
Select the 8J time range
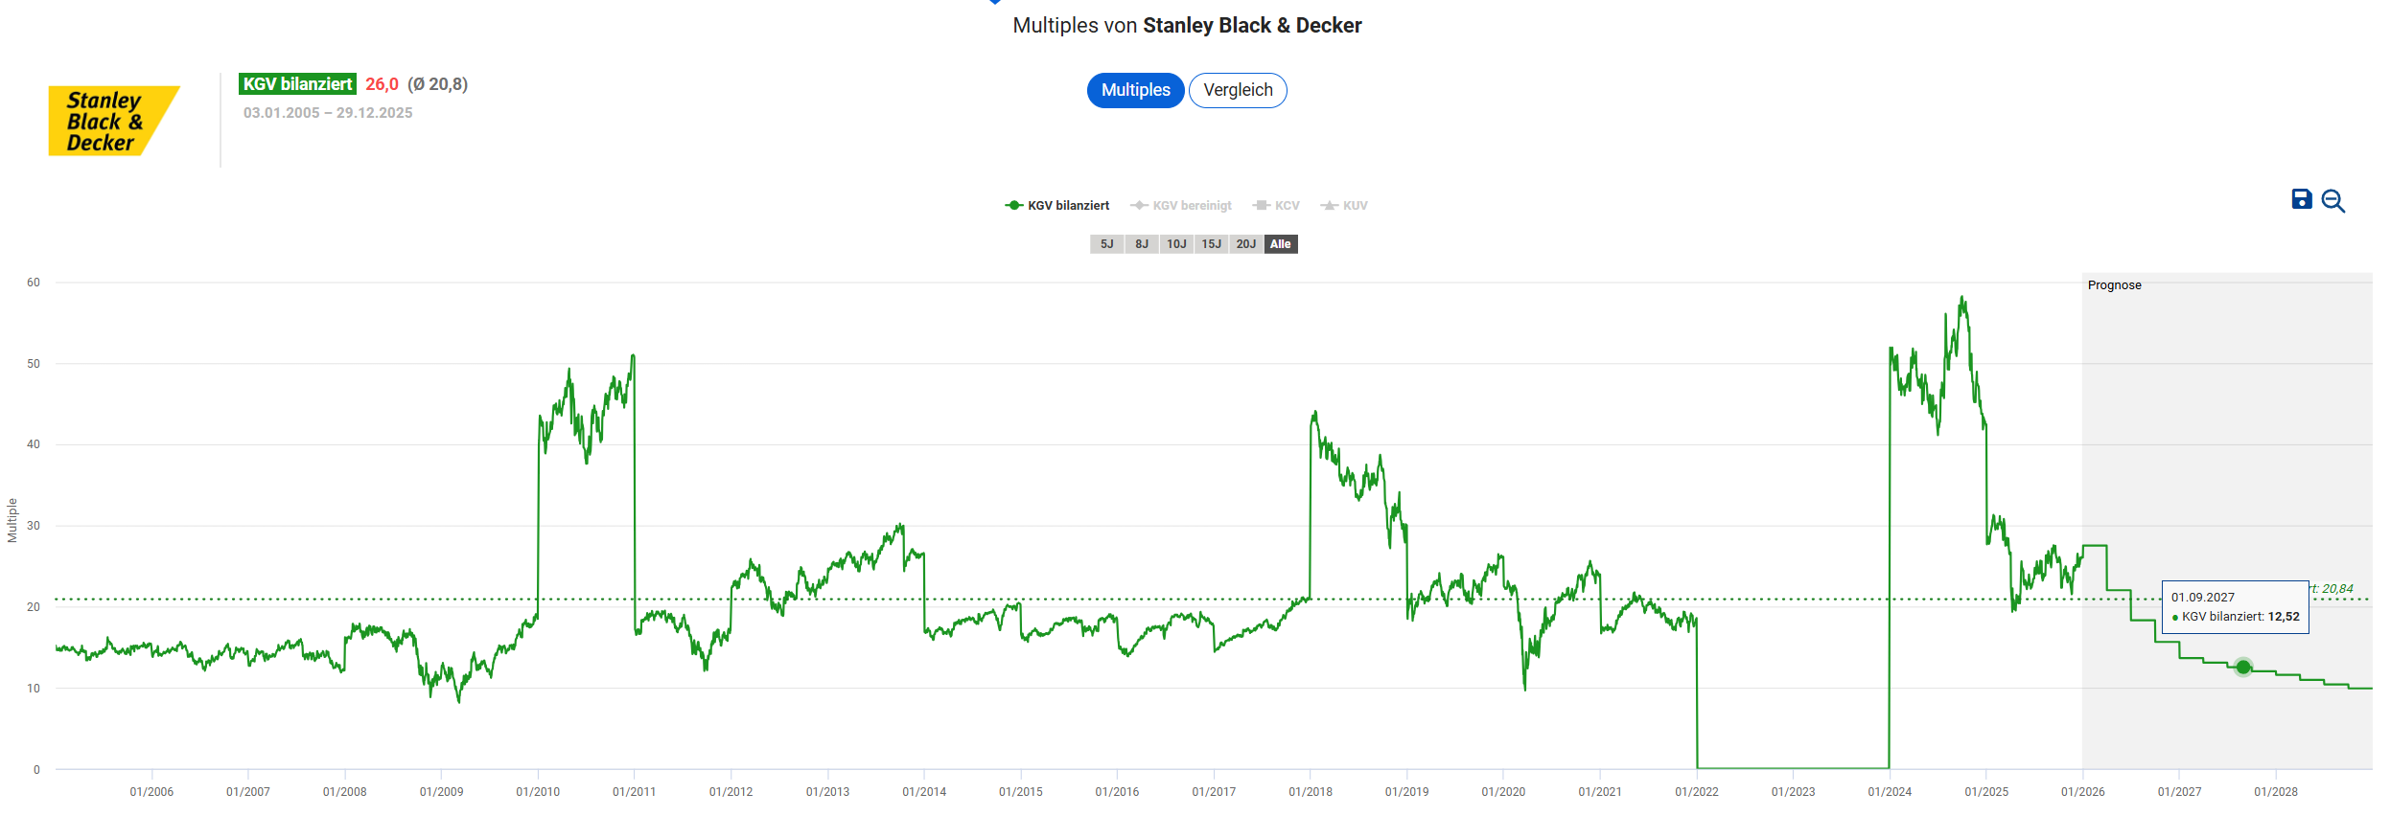(x=1141, y=244)
